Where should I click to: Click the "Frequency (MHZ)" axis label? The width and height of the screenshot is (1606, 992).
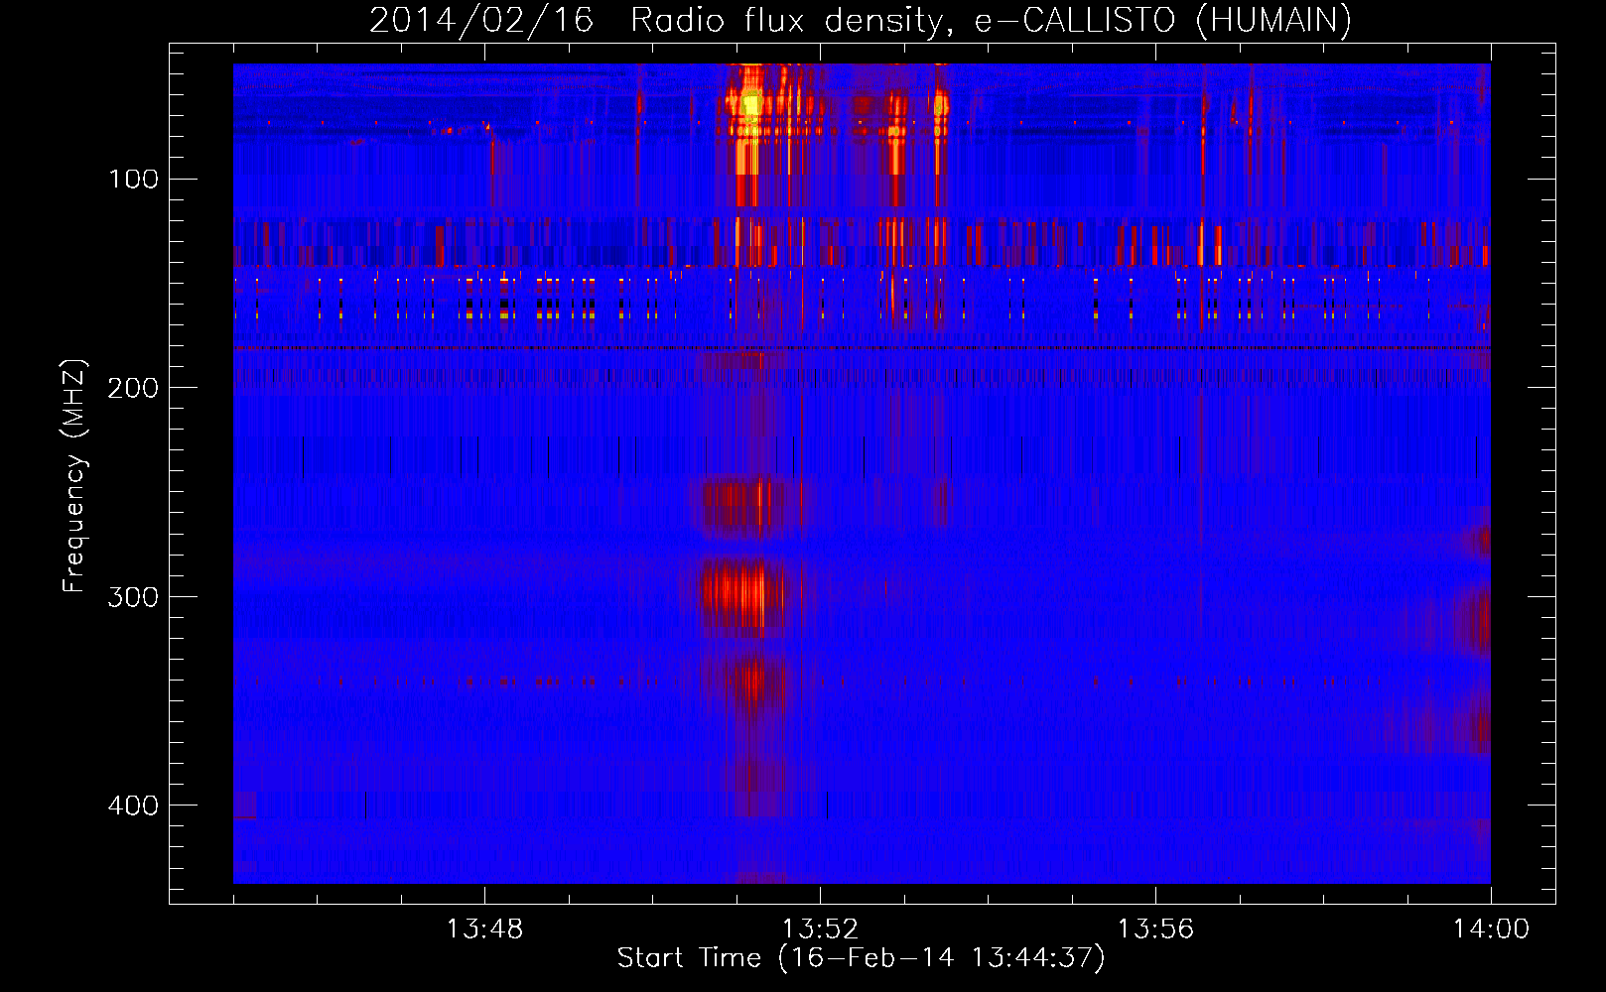pos(74,476)
